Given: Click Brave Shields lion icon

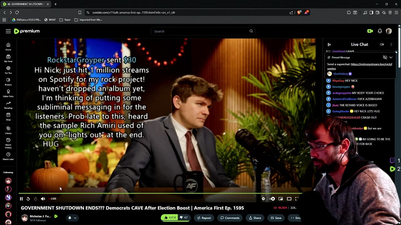Looking at the screenshot, I should pos(299,12).
